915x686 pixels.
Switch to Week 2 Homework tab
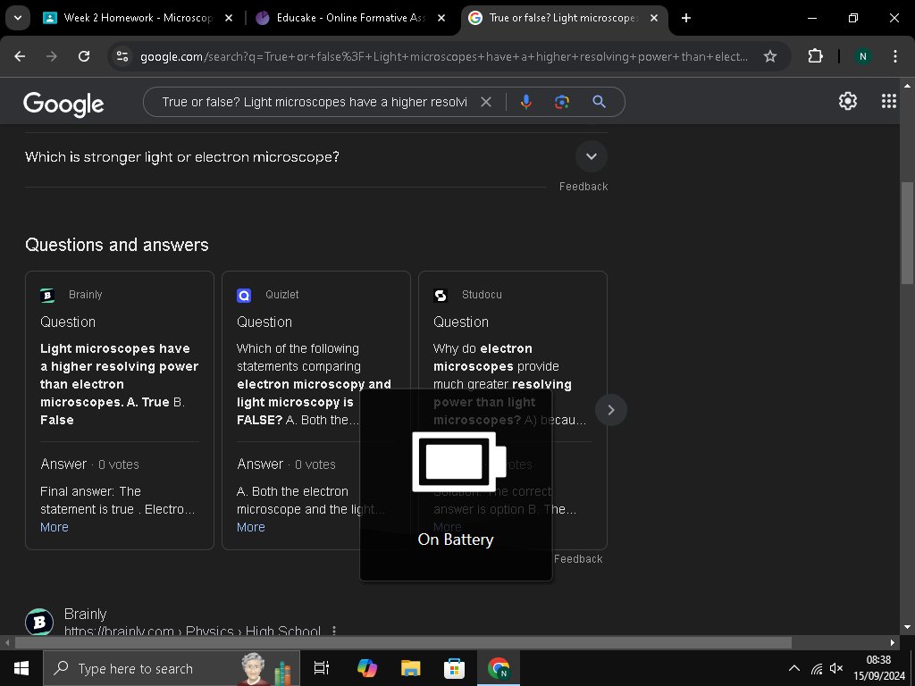click(x=139, y=18)
